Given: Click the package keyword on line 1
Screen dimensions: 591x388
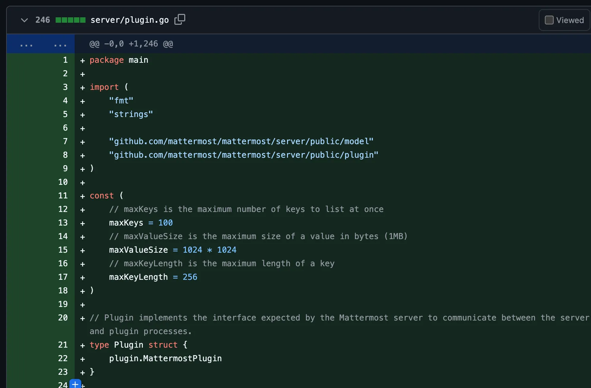Looking at the screenshot, I should tap(107, 60).
